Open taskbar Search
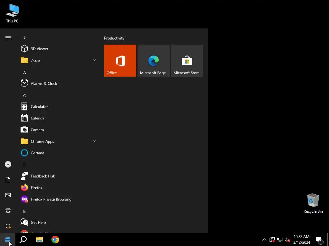This screenshot has width=329, height=246. click(23, 240)
